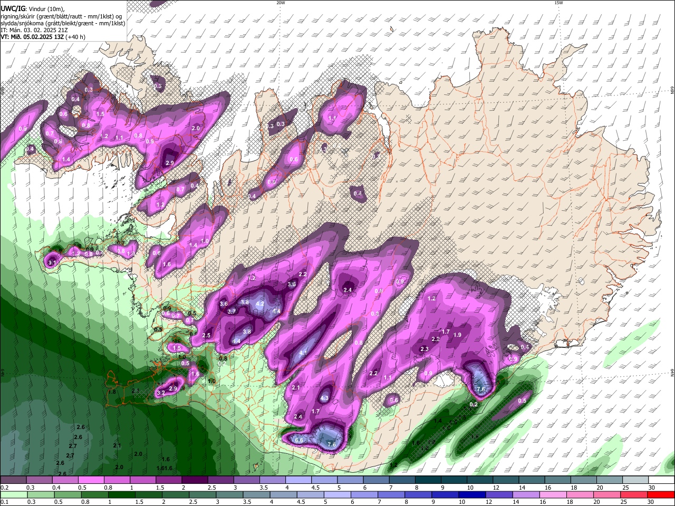This screenshot has width=675, height=506.
Task: Click the 2.5 value on the map
Action: point(207,336)
